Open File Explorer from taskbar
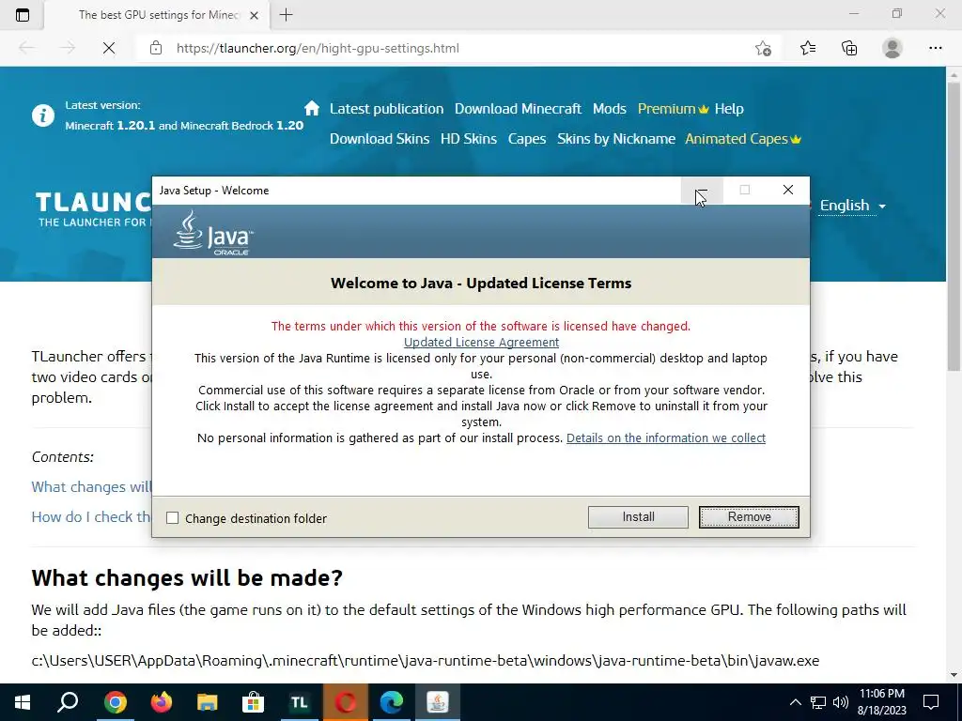Image resolution: width=962 pixels, height=721 pixels. click(x=207, y=702)
